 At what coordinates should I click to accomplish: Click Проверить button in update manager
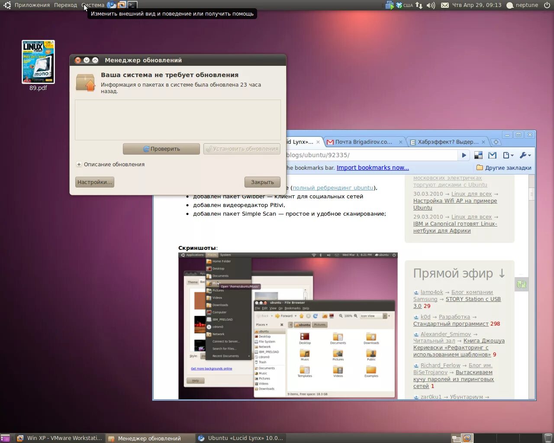pos(161,149)
